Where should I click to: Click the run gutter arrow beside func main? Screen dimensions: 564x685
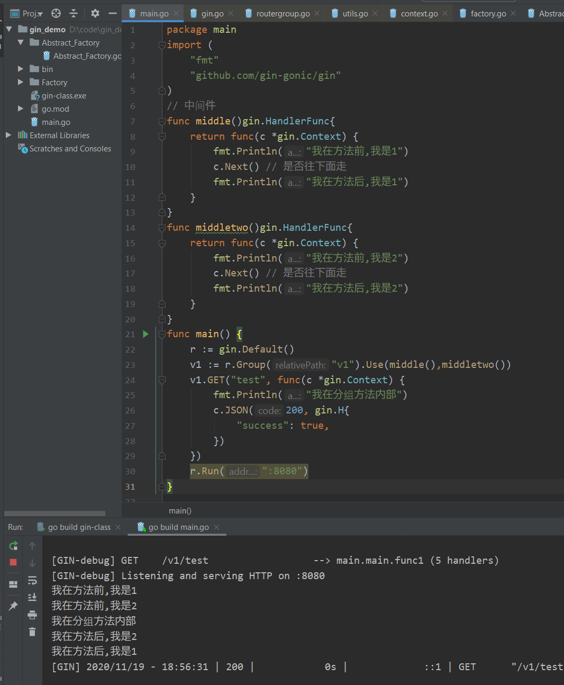coord(146,334)
